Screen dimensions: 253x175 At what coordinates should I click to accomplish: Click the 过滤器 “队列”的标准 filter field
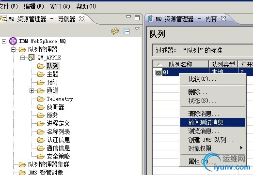tap(203, 50)
